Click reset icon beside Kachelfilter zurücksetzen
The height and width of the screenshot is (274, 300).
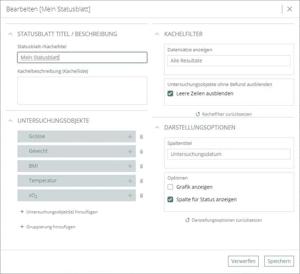198,114
